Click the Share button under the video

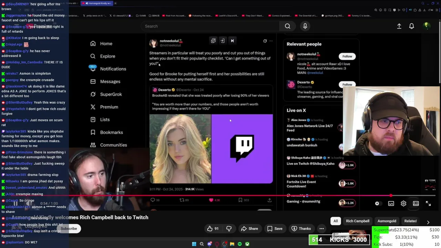click(x=250, y=228)
